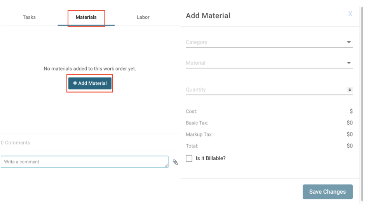Click the "Is it Billable?" label
The height and width of the screenshot is (210, 373).
pos(210,158)
